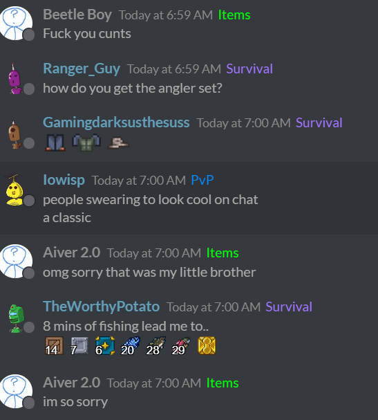Click the Items tag beside Beetle Boy
The width and height of the screenshot is (378, 420).
[x=234, y=15]
